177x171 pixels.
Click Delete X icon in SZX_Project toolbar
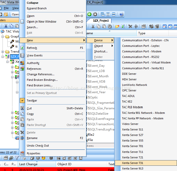130,26
